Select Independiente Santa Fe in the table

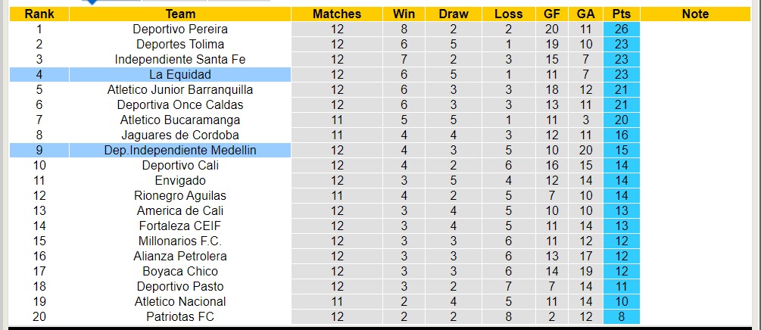click(180, 59)
